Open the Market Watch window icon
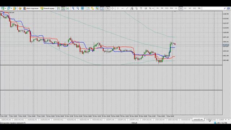This screenshot has height=130, width=231. coord(14,8)
